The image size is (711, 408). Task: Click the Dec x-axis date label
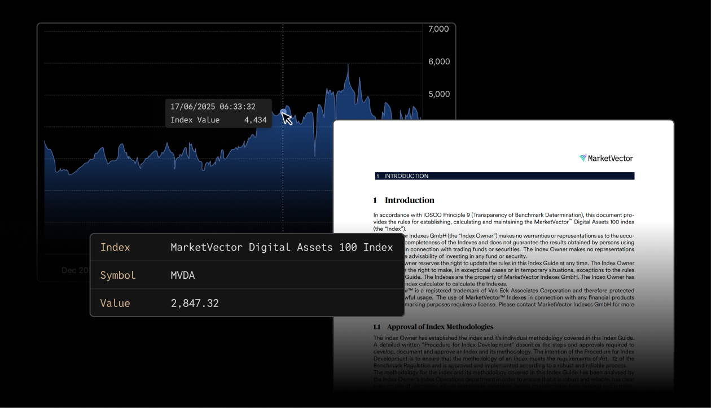pos(76,270)
